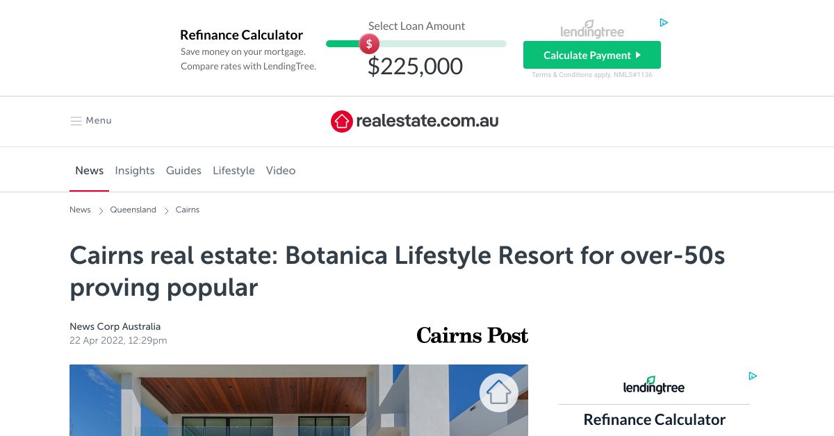Switch to the Video tab

(281, 170)
